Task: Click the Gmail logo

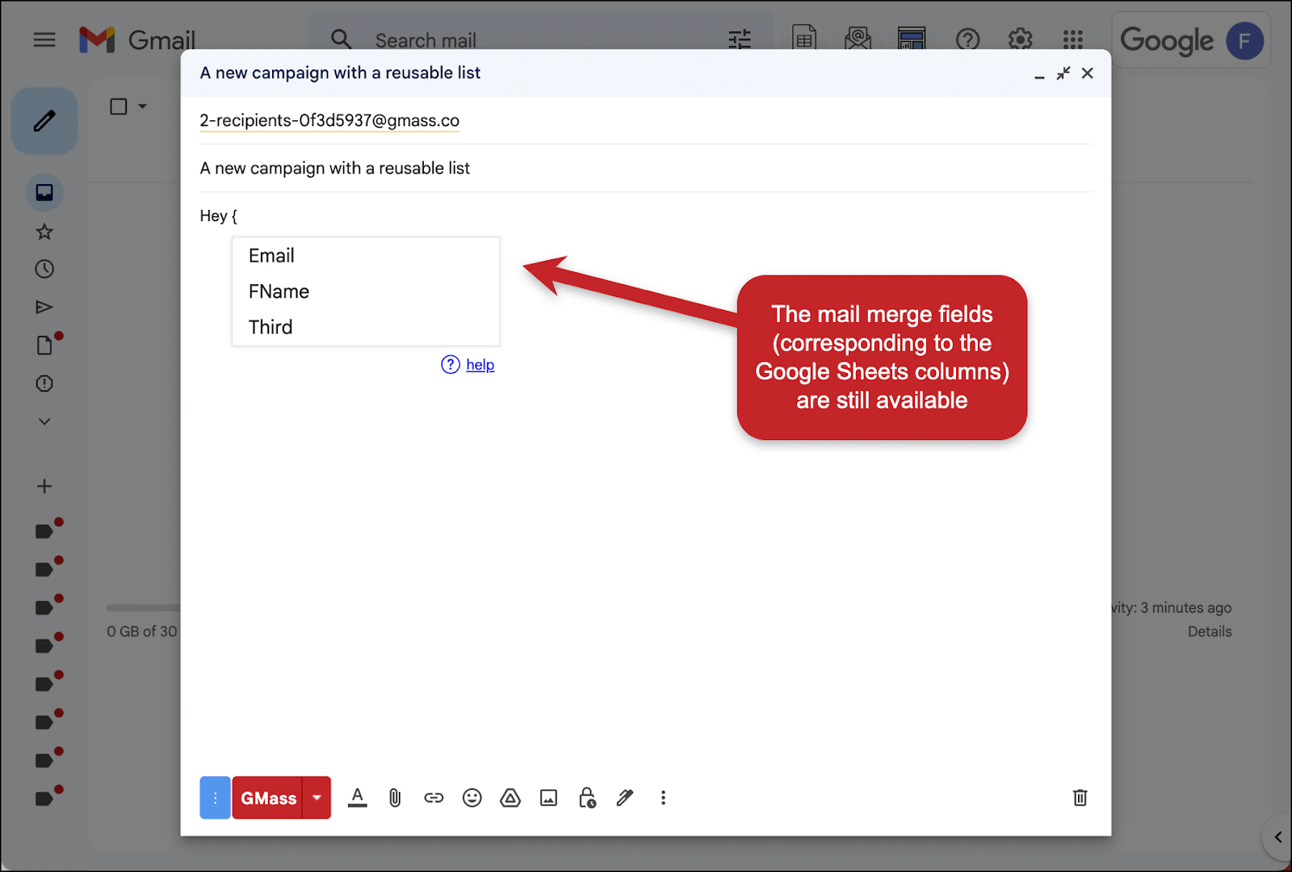Action: [x=137, y=40]
